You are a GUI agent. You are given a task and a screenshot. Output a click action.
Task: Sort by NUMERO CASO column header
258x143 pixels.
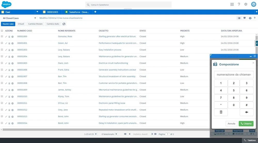[25, 31]
